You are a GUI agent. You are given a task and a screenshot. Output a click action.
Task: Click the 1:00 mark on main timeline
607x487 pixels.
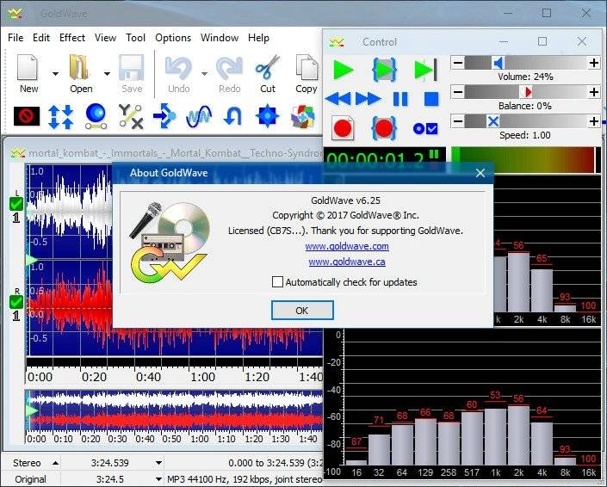(x=203, y=377)
